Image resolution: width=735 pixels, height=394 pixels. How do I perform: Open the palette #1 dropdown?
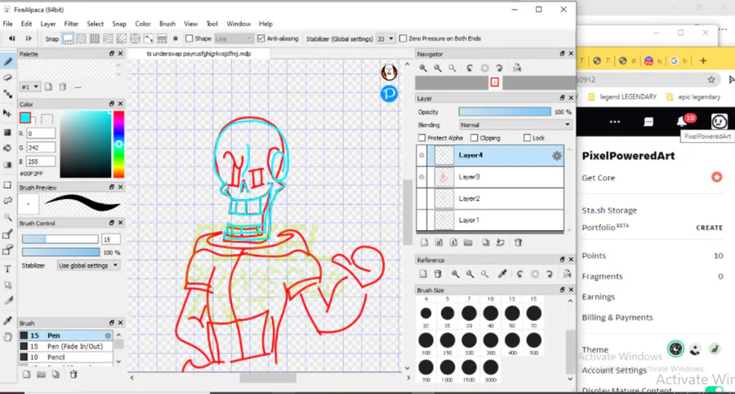tap(30, 87)
